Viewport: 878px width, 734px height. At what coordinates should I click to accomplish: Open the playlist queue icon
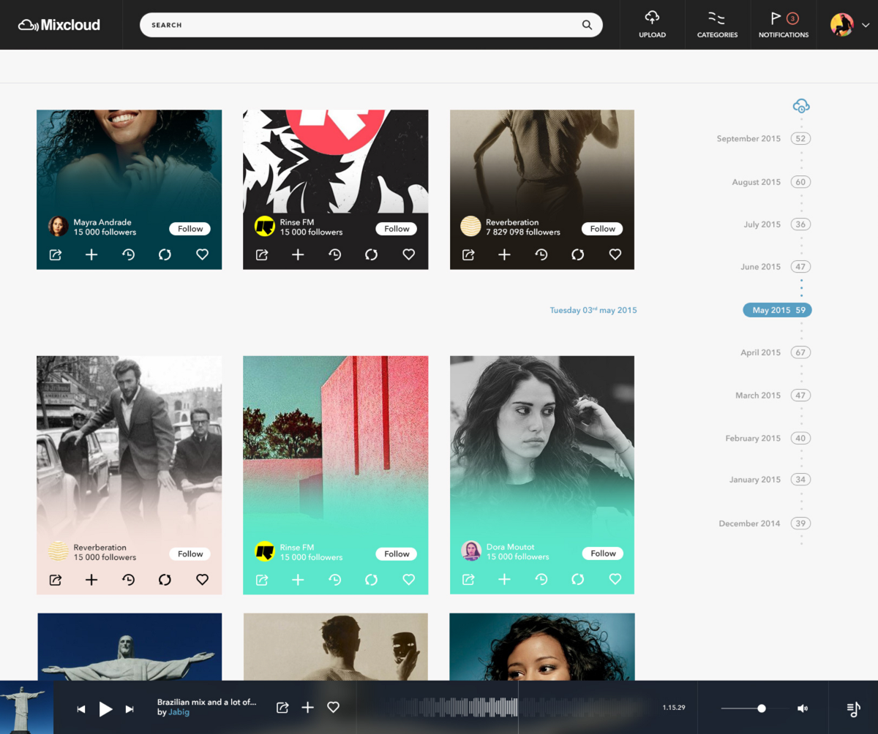853,708
